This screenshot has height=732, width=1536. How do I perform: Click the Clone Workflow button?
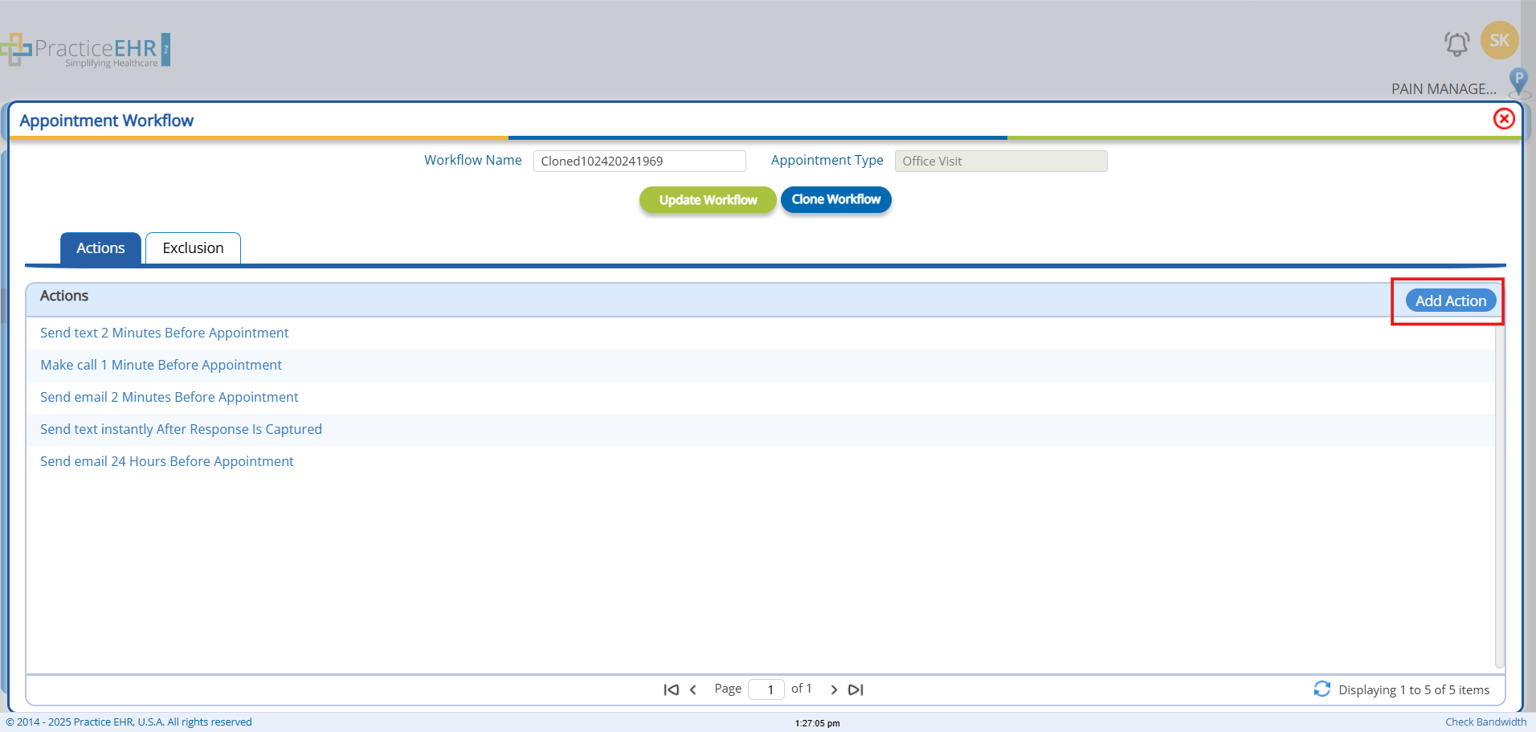point(835,199)
